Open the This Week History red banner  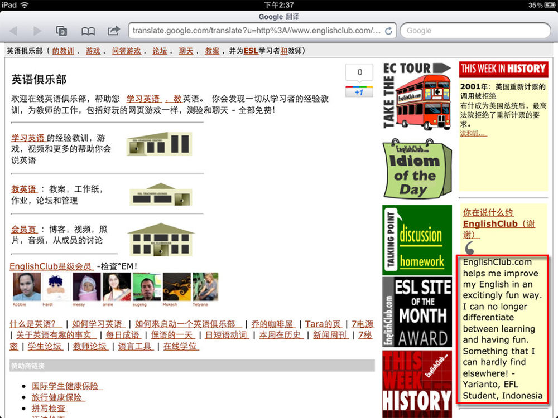pyautogui.click(x=417, y=384)
